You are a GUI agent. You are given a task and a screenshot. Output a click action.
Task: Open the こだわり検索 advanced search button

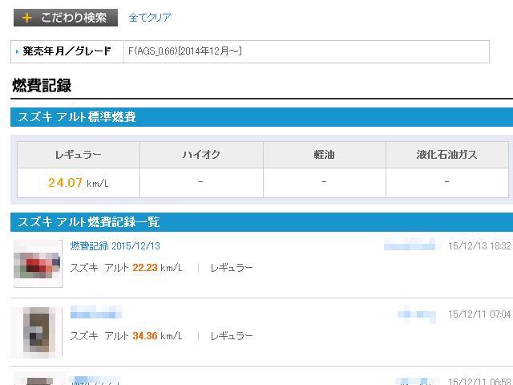pyautogui.click(x=66, y=18)
